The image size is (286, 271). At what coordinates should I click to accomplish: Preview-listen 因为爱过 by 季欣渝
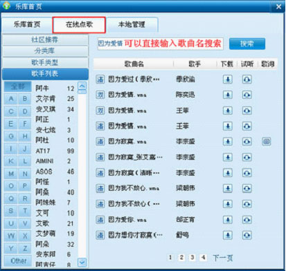click(247, 80)
